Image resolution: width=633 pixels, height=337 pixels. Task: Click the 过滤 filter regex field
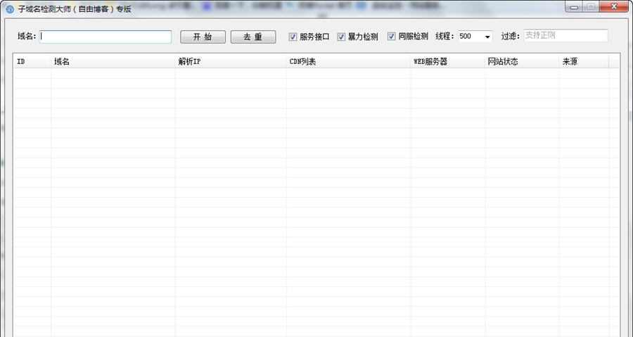pyautogui.click(x=565, y=35)
